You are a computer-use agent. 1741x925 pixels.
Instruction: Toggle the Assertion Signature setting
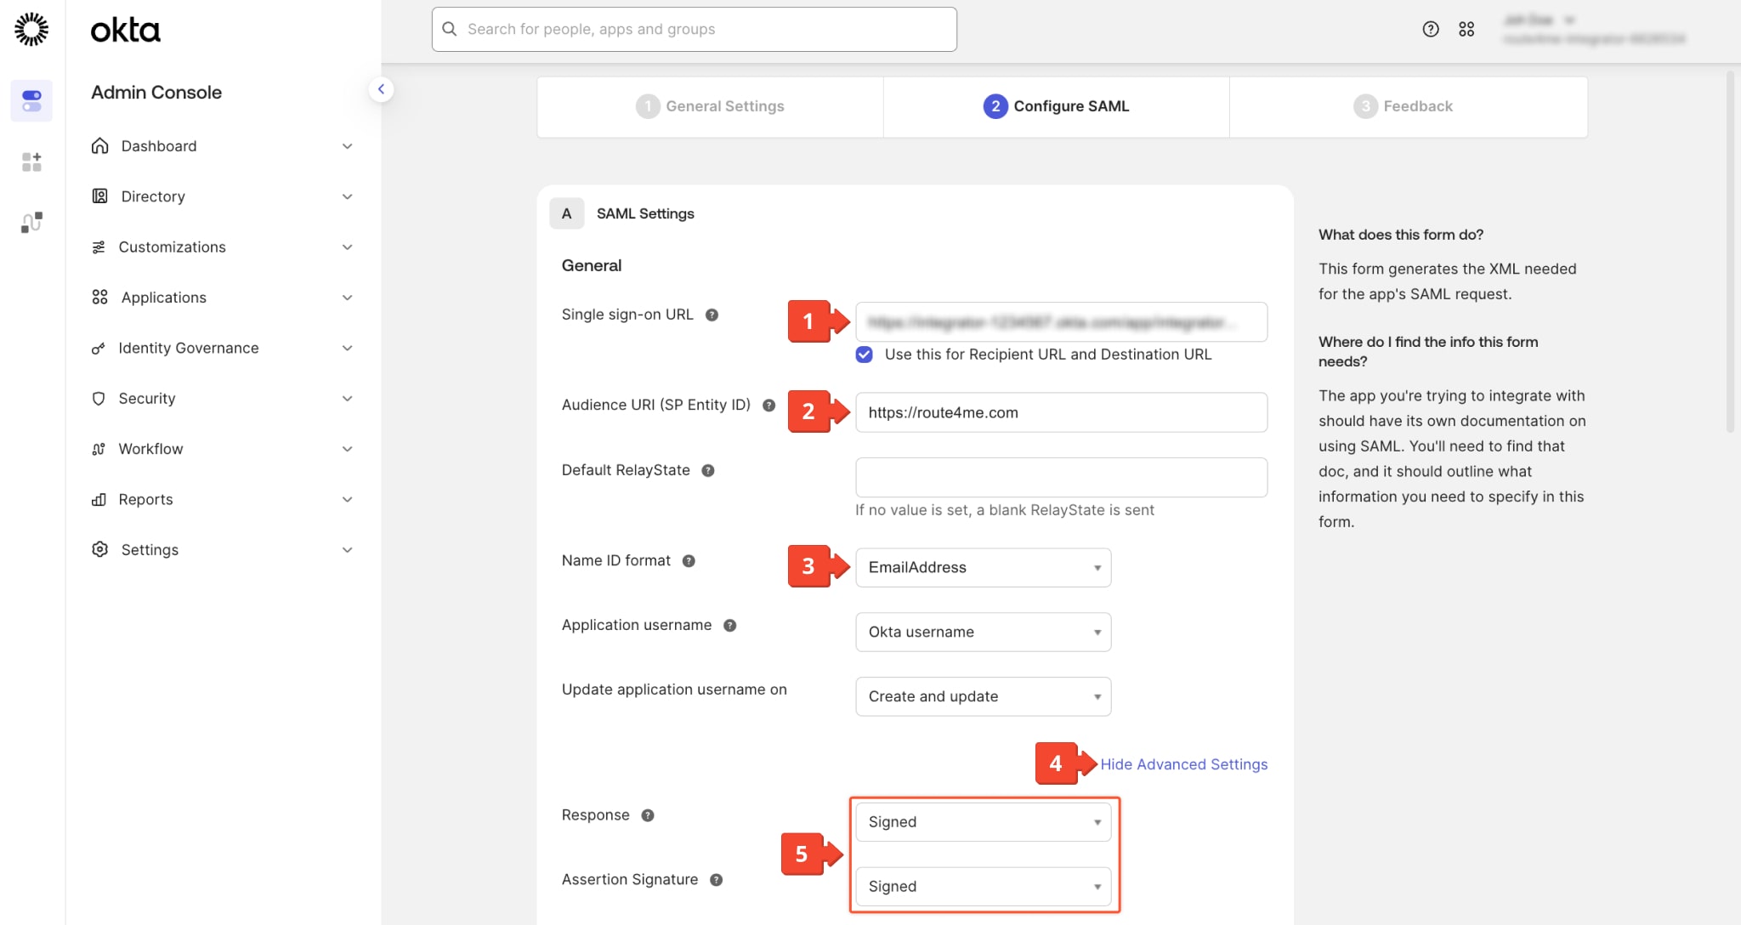tap(983, 886)
